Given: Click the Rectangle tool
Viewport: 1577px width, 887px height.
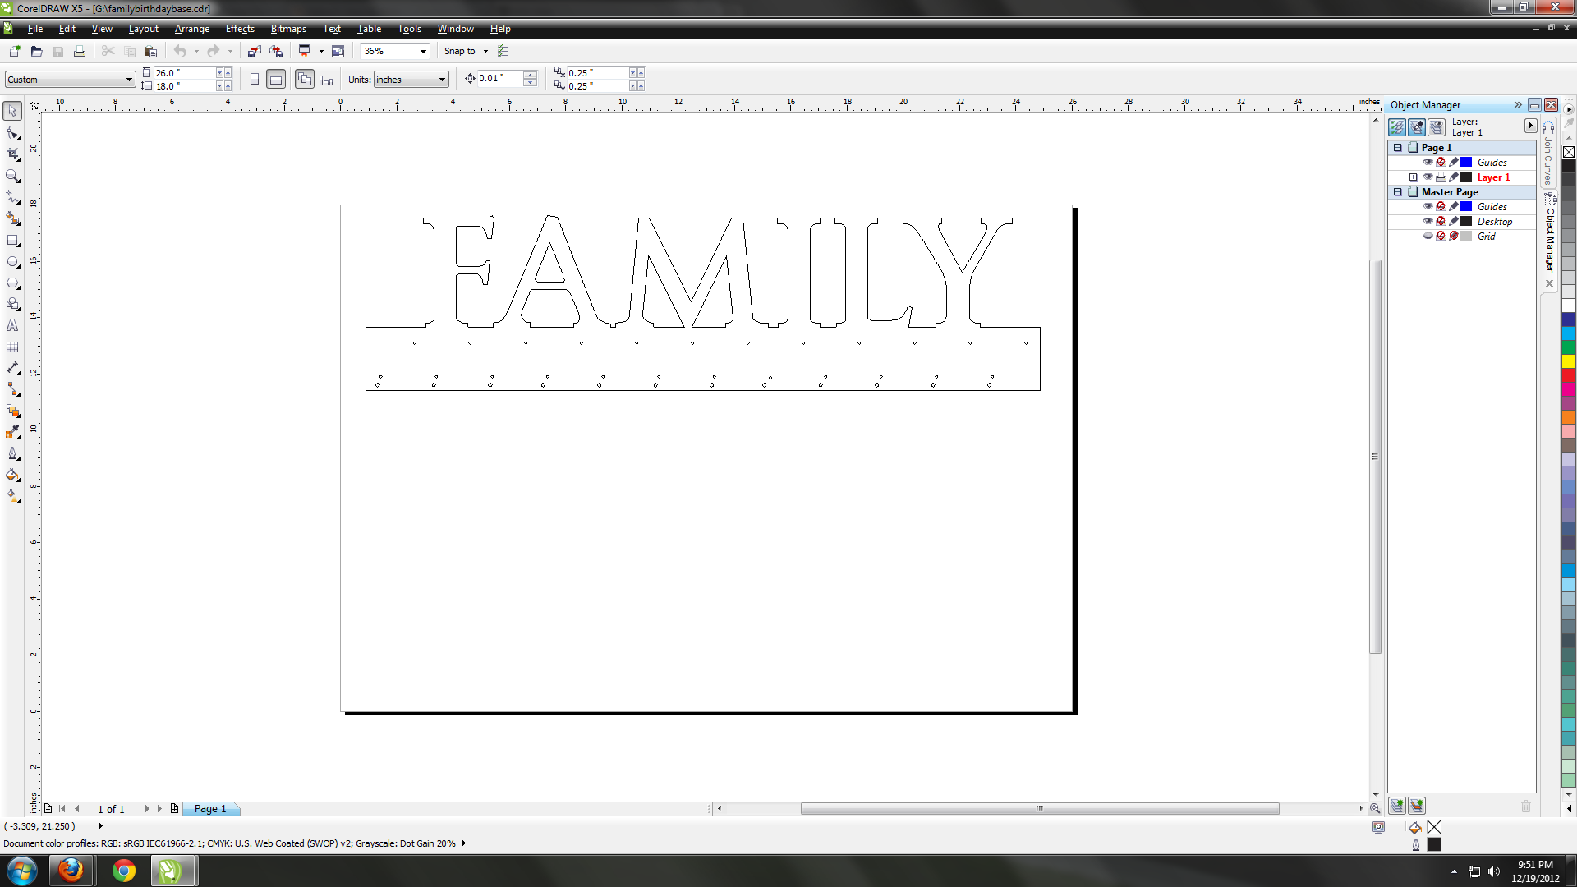Looking at the screenshot, I should click(14, 241).
